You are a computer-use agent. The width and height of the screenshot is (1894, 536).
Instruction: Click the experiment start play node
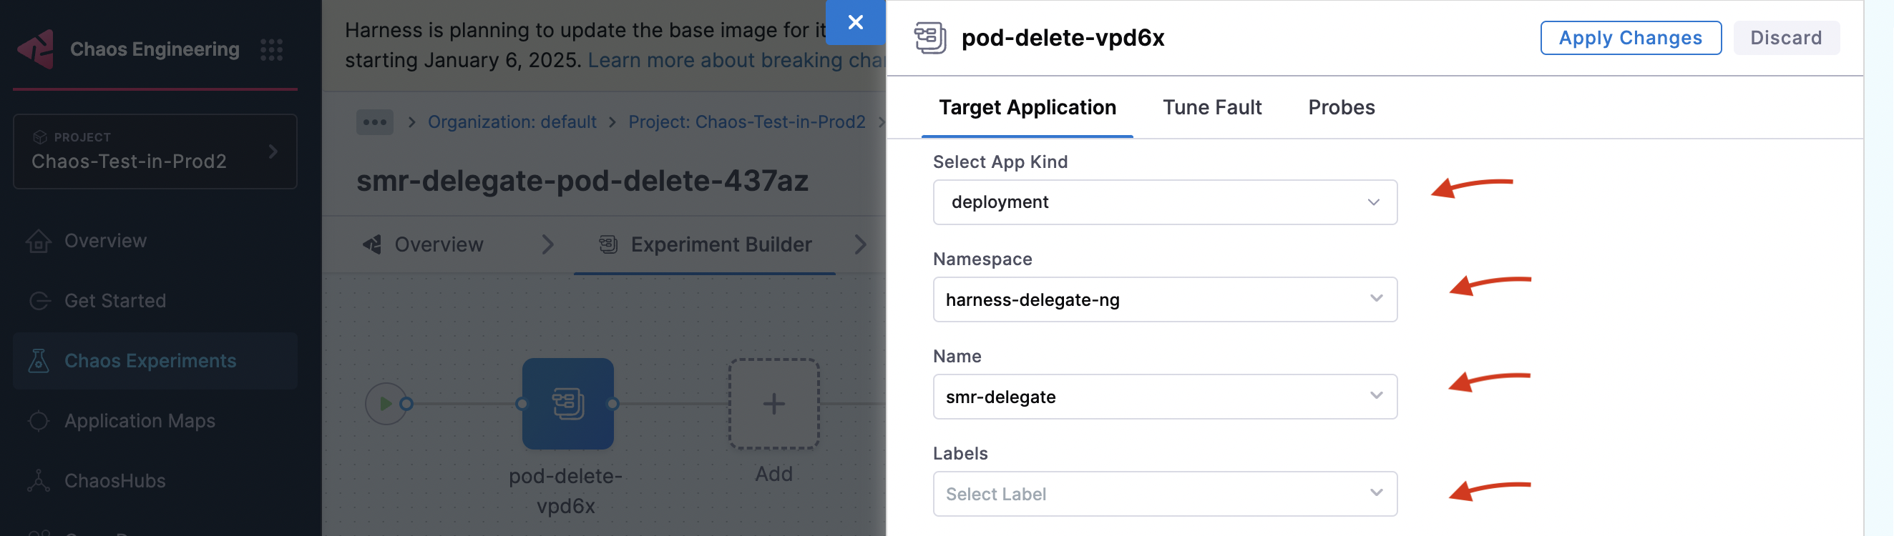coord(385,404)
